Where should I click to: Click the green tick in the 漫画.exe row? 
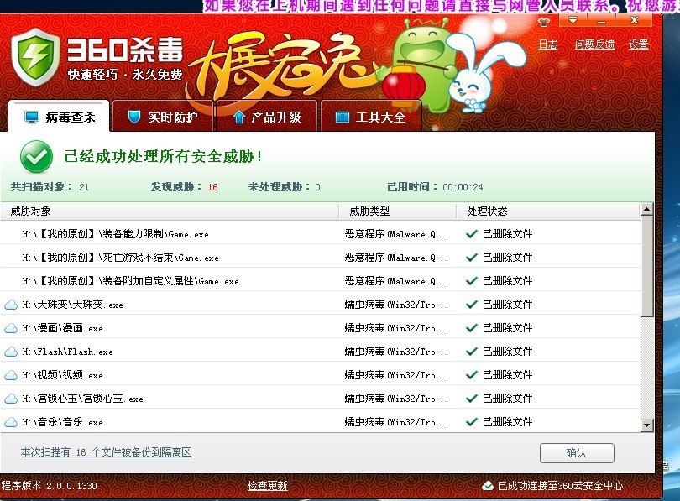pyautogui.click(x=472, y=327)
